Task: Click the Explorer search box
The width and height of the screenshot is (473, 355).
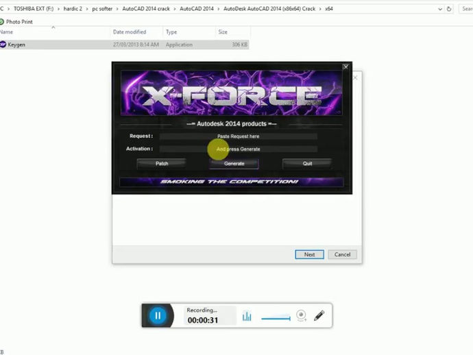Action: coord(465,9)
